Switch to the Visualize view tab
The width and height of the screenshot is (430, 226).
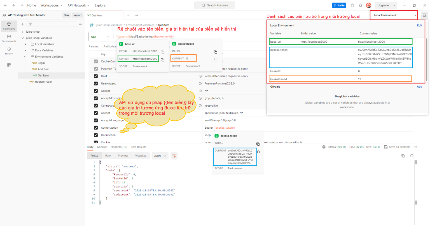tap(141, 156)
